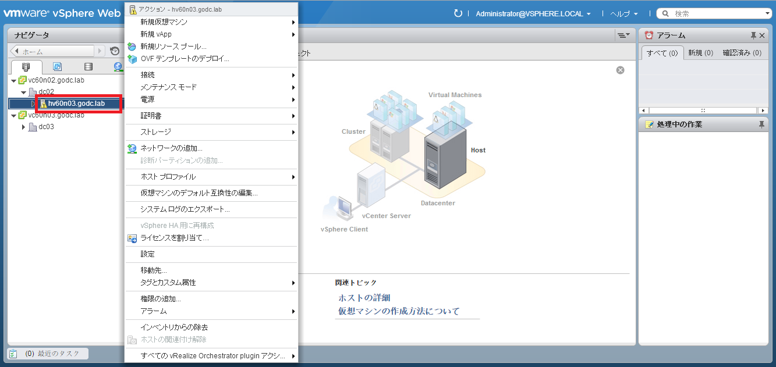776x367 pixels.
Task: Choose ライセンスを割り当て... menu entry
Action: pos(211,238)
